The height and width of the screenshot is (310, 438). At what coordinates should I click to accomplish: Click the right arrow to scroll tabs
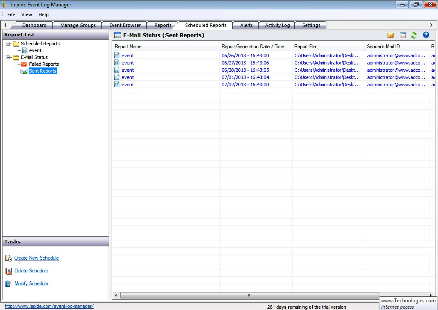(432, 25)
